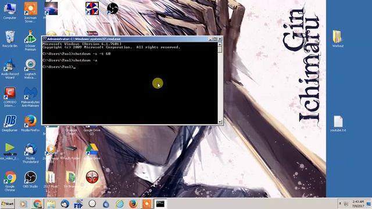Screen dimensions: 372x209
Task: Open the space image shortcut at desktop top
Action: click(x=51, y=9)
